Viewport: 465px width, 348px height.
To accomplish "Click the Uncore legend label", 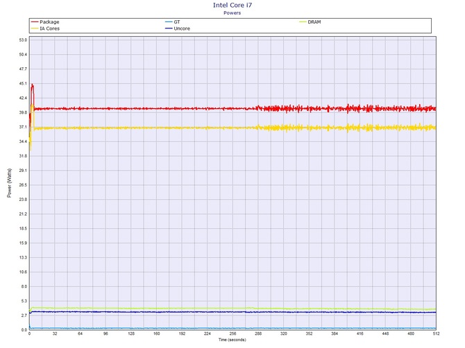I will point(182,28).
